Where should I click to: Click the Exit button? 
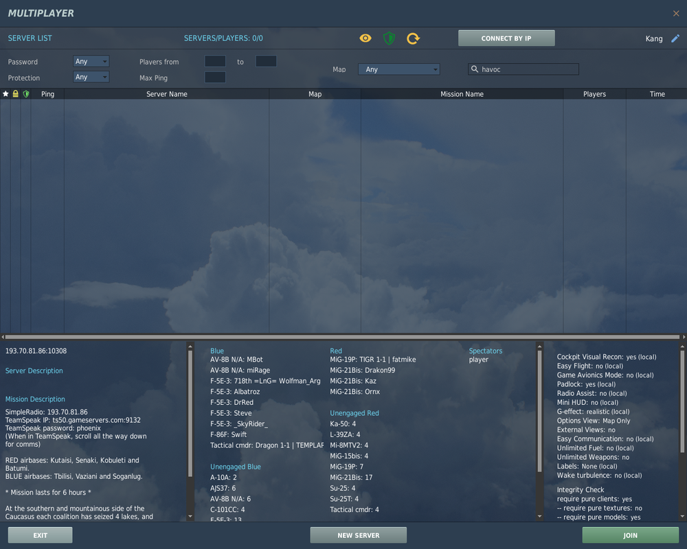[x=41, y=535]
